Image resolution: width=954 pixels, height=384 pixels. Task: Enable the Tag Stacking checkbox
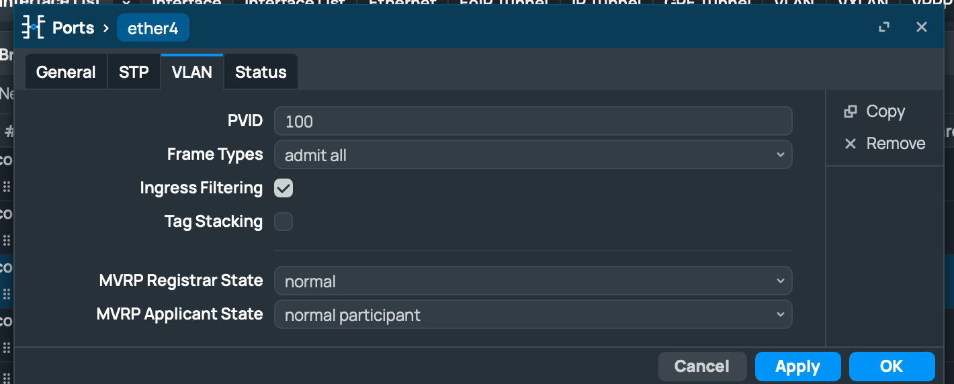[284, 222]
